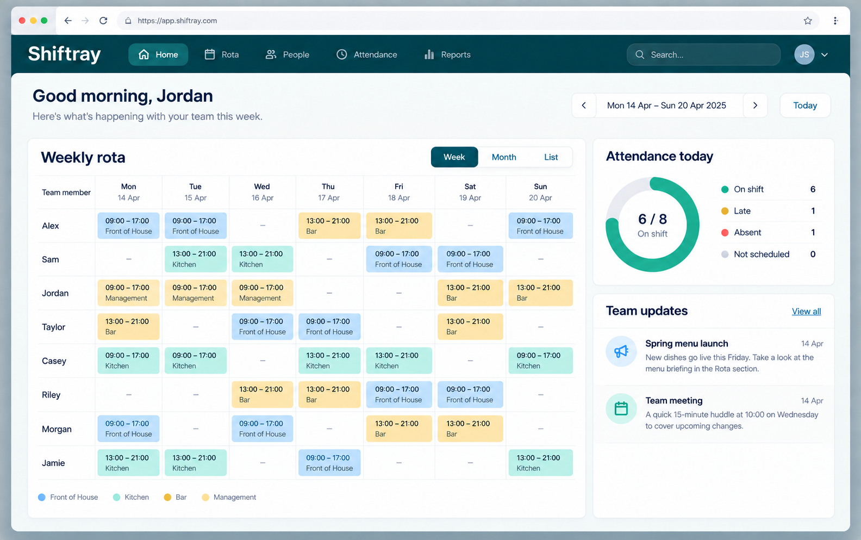Click the On shift green status dot

pos(725,189)
